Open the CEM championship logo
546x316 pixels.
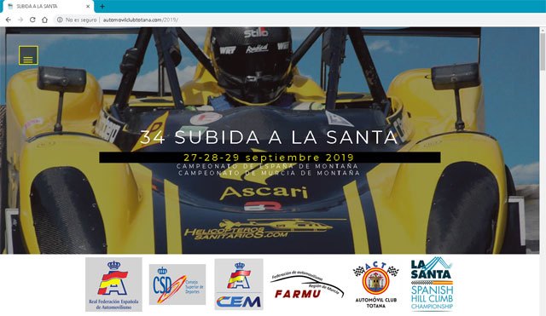pos(239,284)
